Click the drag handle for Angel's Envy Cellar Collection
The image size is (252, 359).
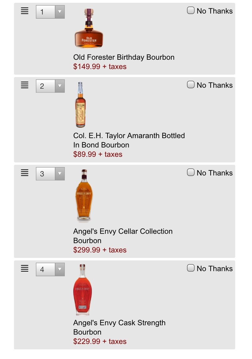[x=25, y=173]
